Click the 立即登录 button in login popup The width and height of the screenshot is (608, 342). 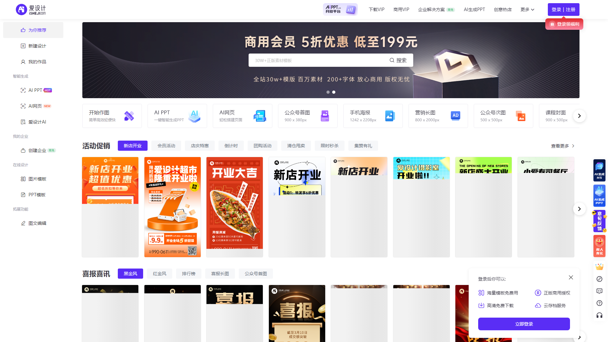coord(524,324)
